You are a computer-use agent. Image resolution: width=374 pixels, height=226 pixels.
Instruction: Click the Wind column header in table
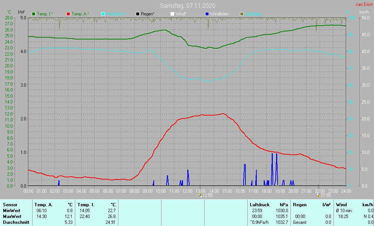point(341,205)
